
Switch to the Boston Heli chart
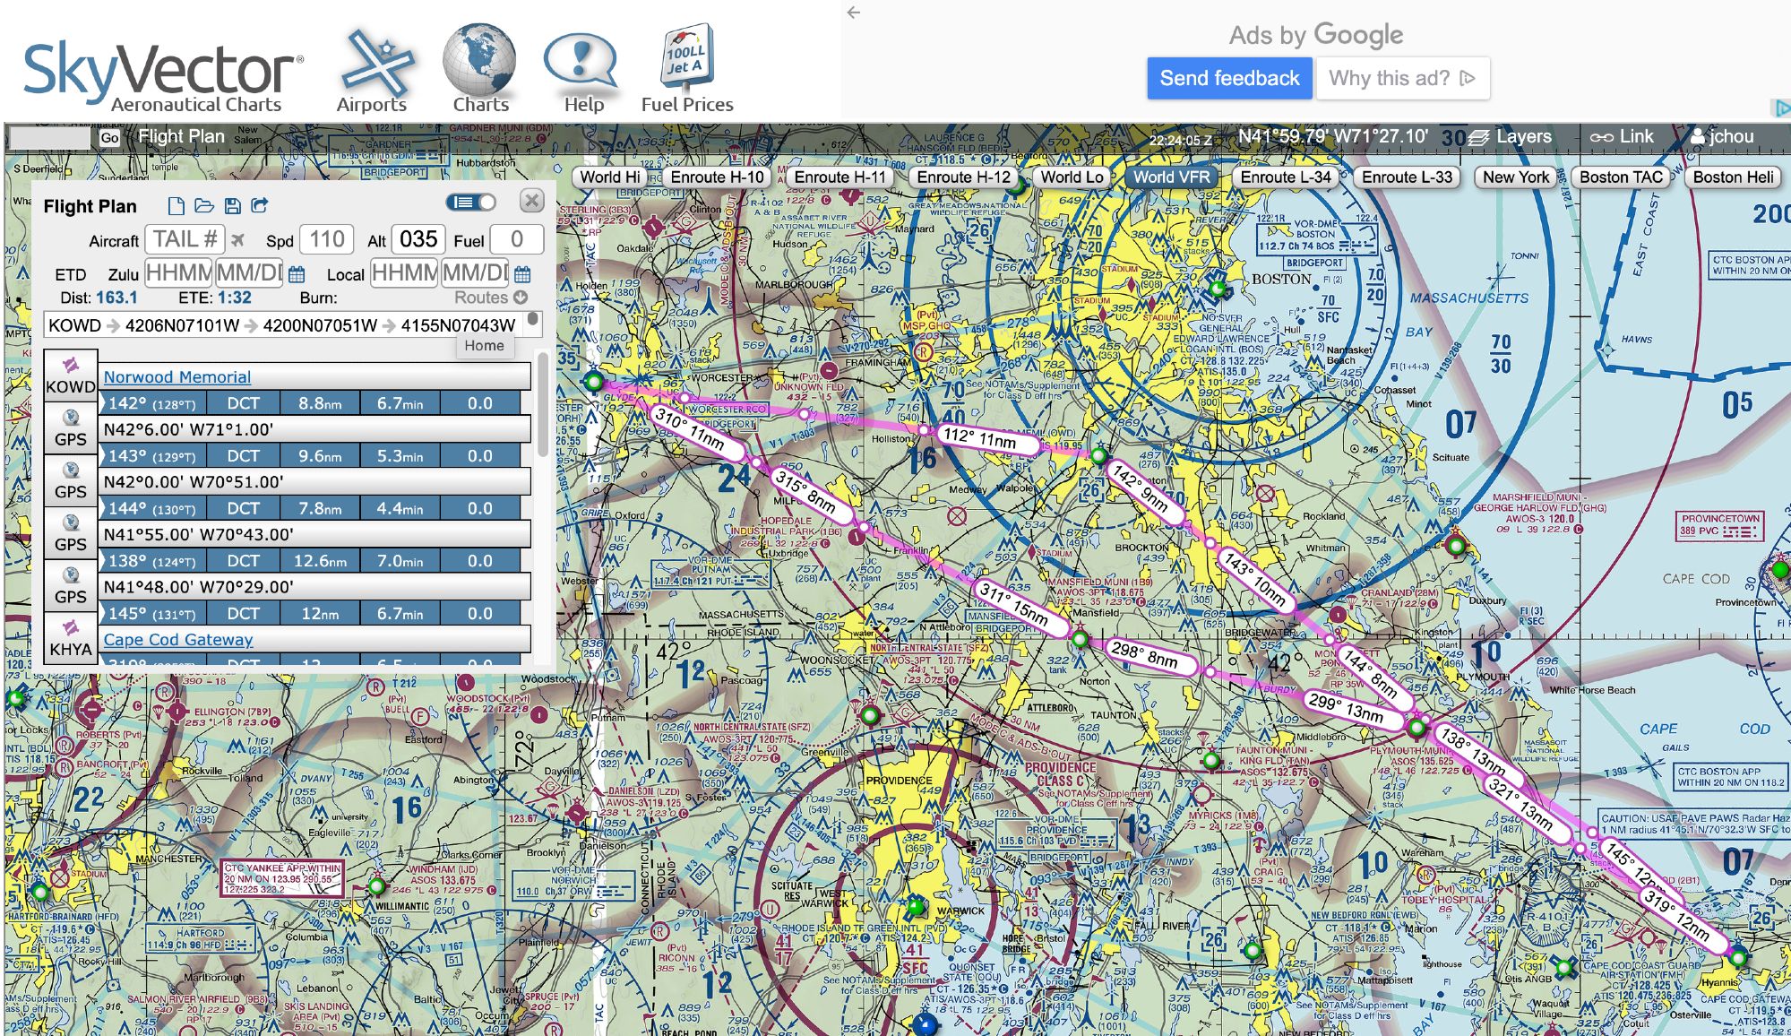tap(1734, 177)
